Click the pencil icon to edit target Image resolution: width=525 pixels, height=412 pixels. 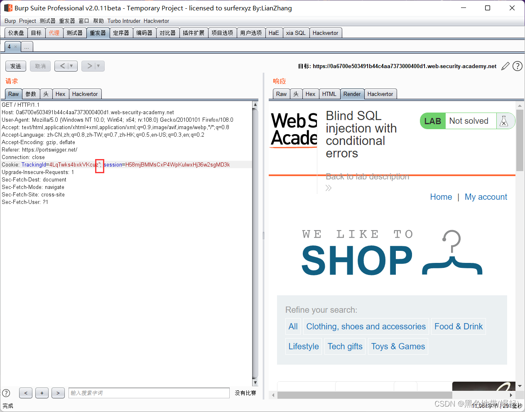505,66
